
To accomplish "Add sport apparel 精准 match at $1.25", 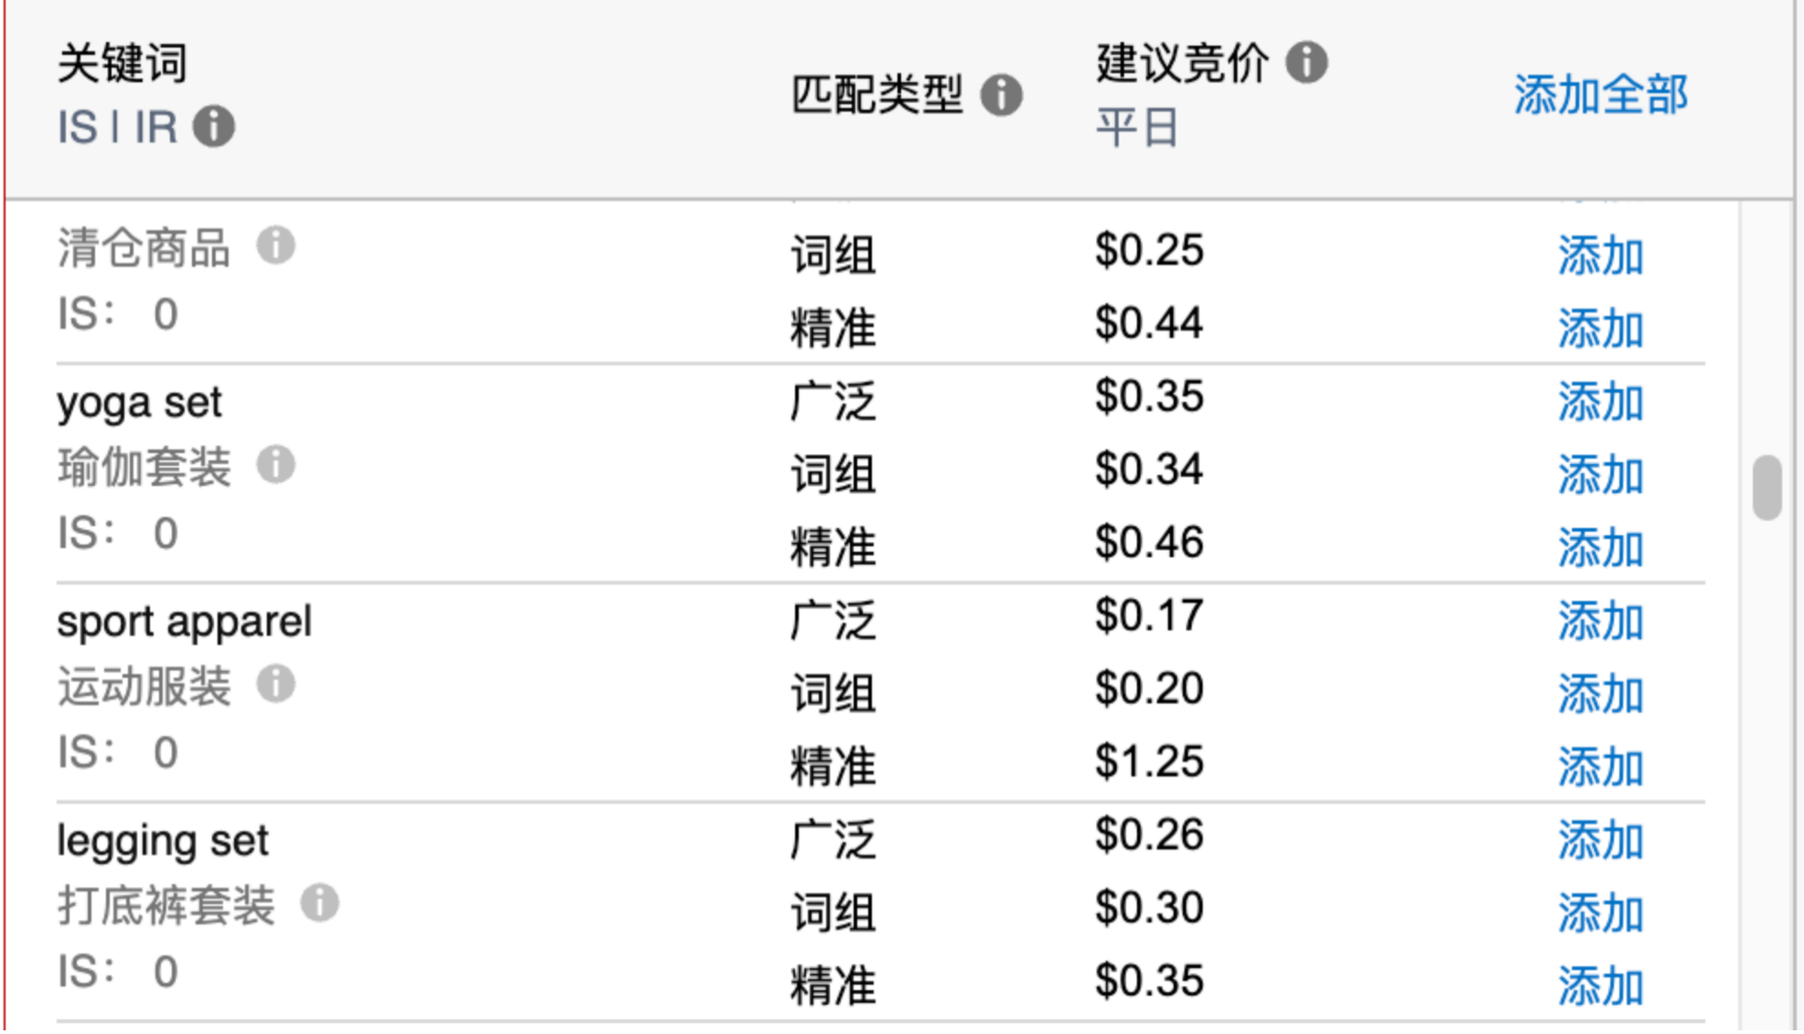I will pos(1601,768).
